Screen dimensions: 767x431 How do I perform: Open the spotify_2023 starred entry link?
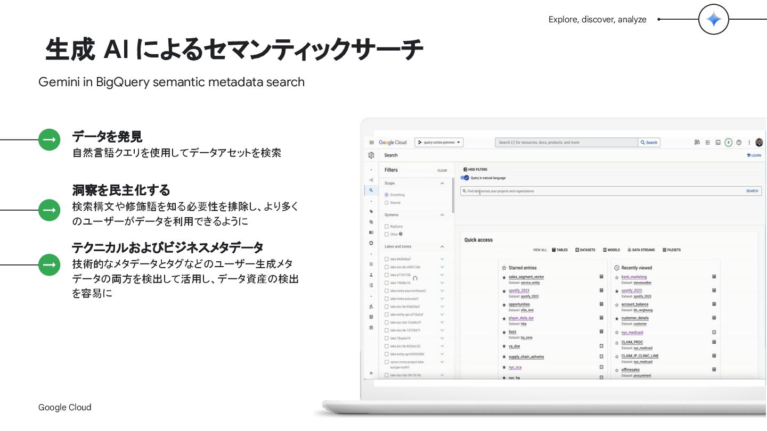(519, 291)
